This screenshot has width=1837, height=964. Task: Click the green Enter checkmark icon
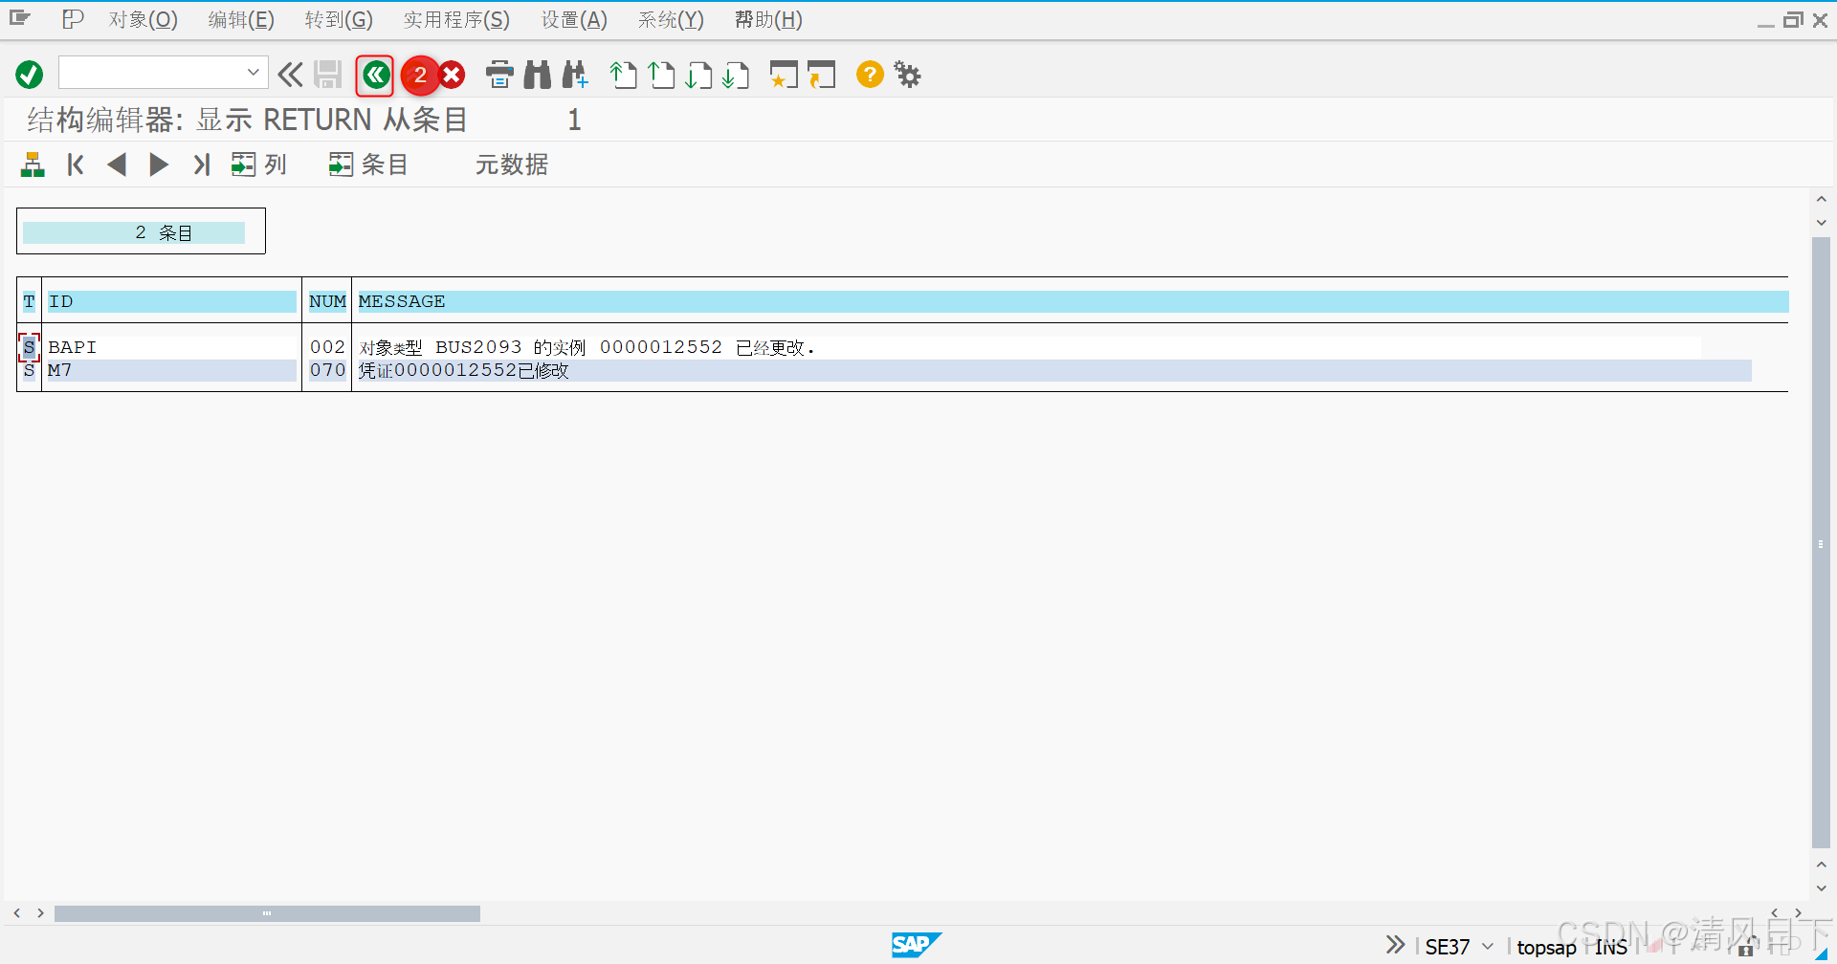[x=29, y=74]
